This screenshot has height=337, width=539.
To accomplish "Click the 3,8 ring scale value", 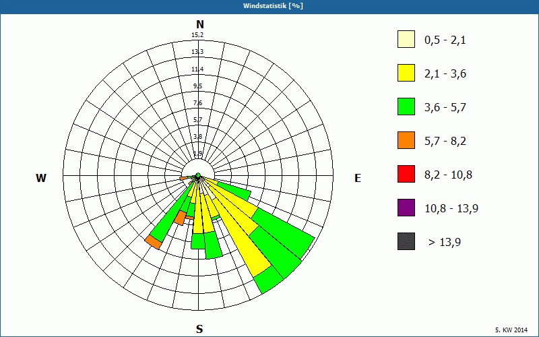I will pos(197,137).
